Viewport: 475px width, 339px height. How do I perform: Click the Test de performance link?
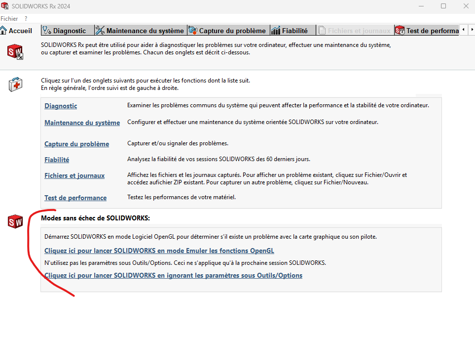coord(75,198)
